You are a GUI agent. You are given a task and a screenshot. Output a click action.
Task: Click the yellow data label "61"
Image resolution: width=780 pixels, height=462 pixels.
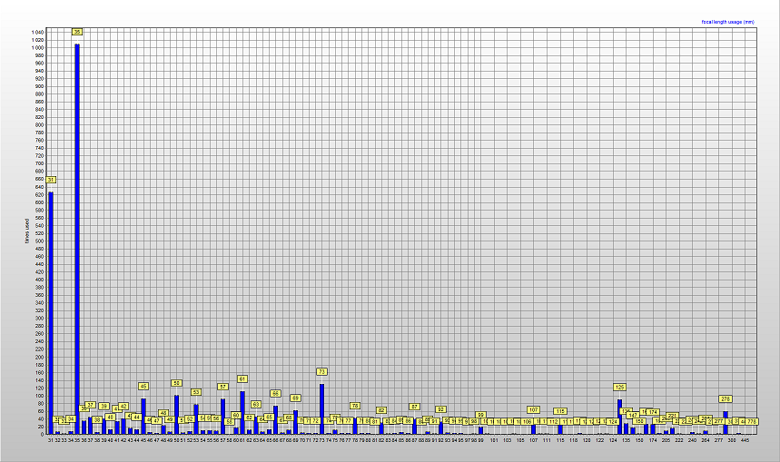pos(242,379)
